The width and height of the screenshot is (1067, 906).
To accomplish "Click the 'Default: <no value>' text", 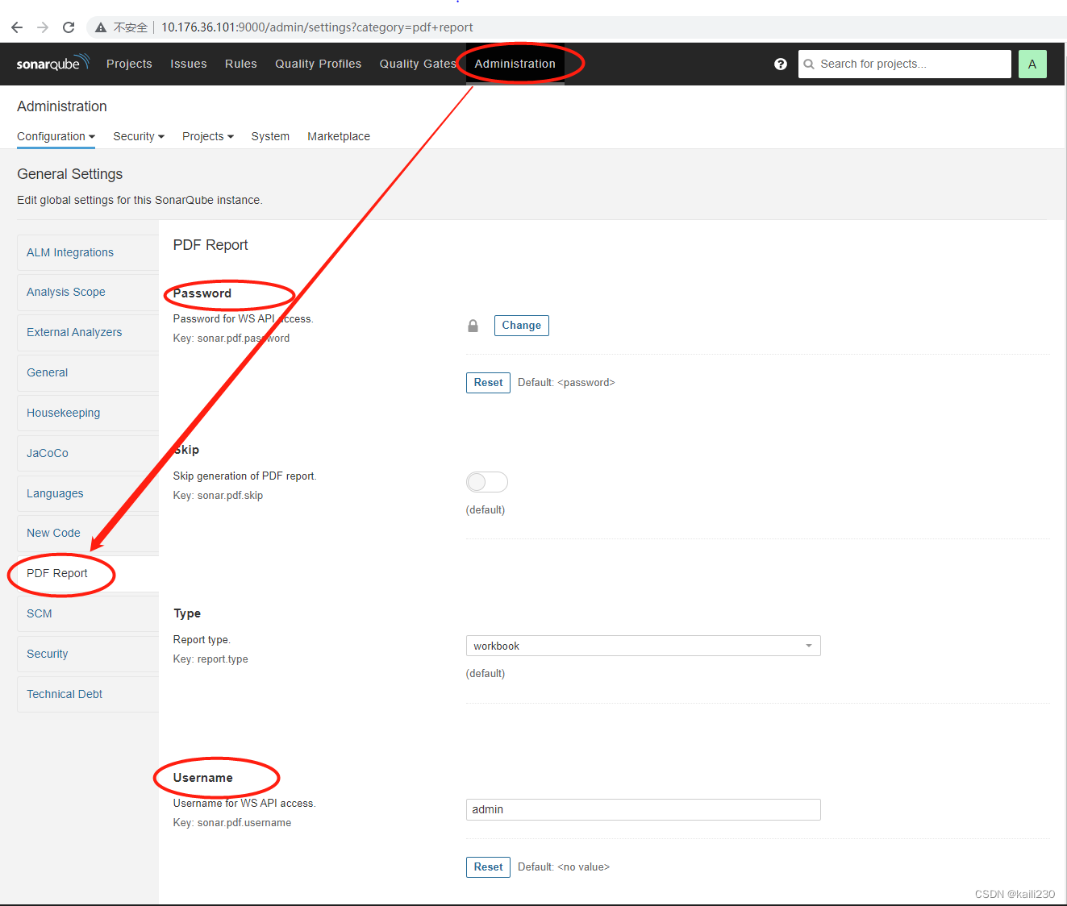I will click(x=564, y=867).
